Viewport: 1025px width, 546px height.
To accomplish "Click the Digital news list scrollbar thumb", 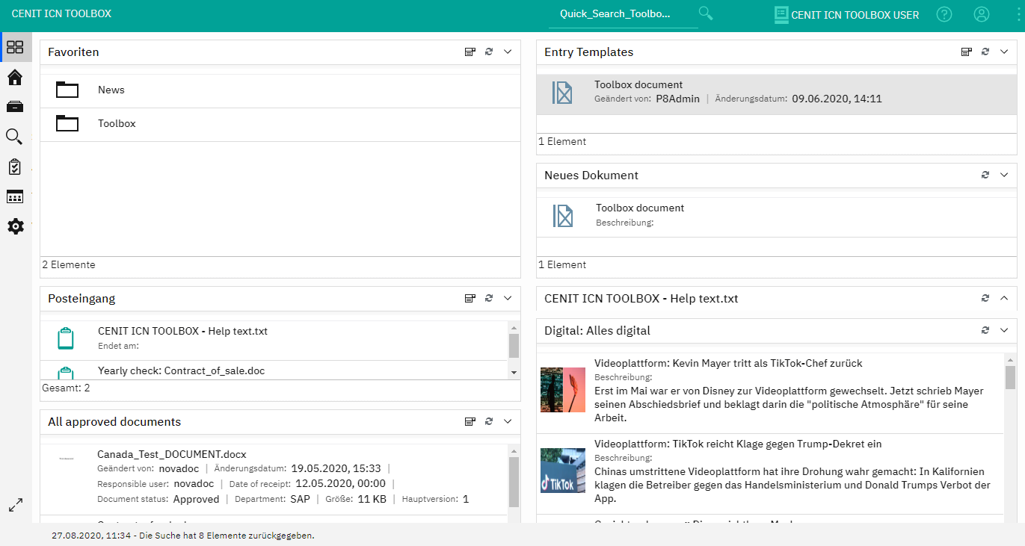I will click(1010, 378).
